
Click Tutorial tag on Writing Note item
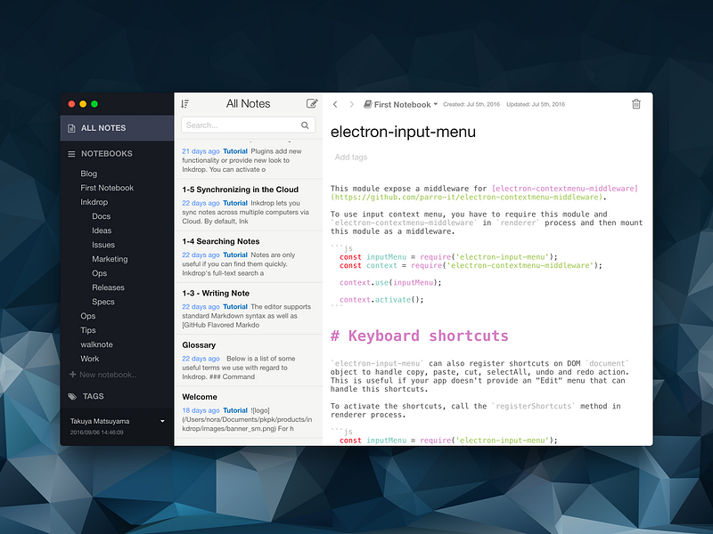point(235,306)
